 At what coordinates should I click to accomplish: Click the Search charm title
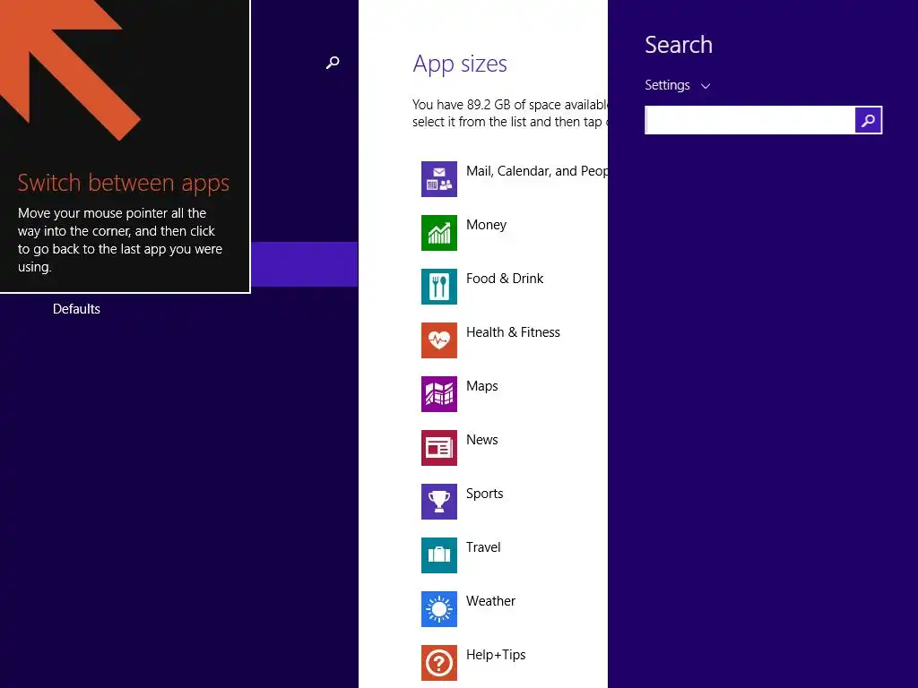coord(679,45)
